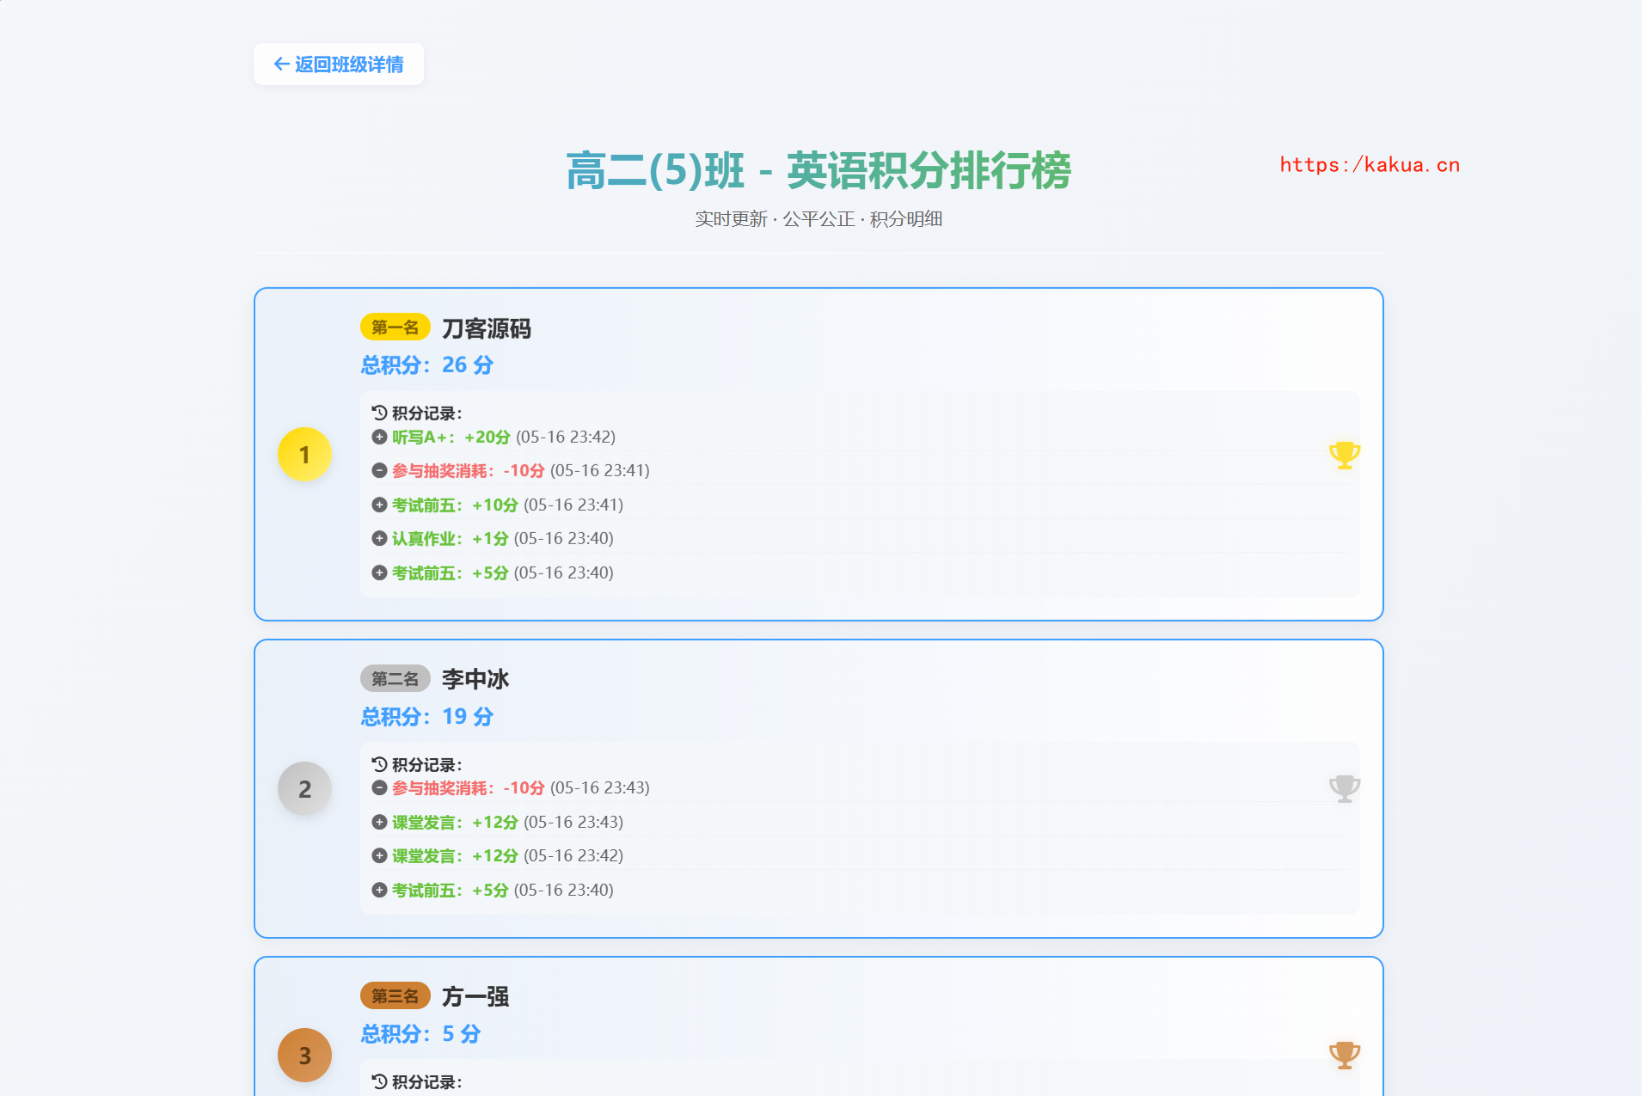Click the gold trophy icon for 刀客源码
This screenshot has height=1096, width=1643.
pos(1344,455)
